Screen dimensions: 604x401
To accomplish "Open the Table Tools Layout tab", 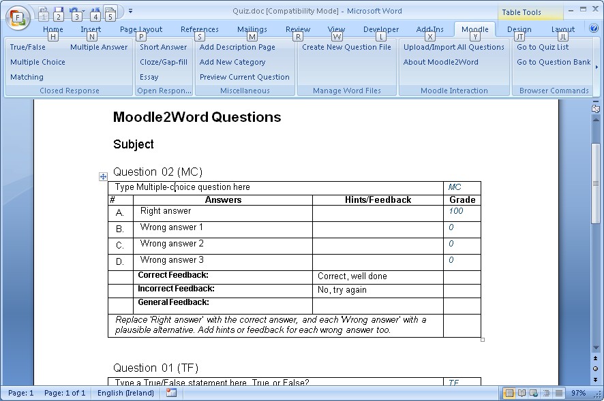I will click(563, 29).
